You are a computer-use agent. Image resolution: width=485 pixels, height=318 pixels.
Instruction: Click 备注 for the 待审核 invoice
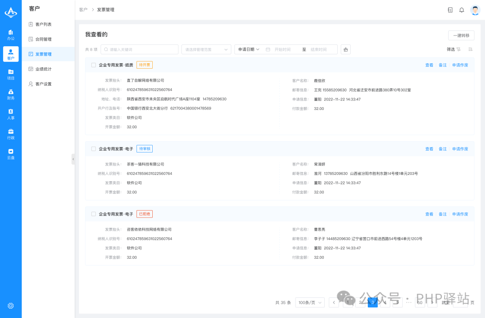click(x=443, y=148)
